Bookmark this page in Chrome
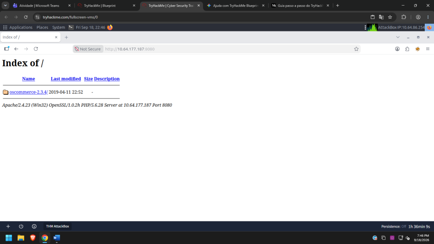This screenshot has width=434, height=244. tap(390, 17)
